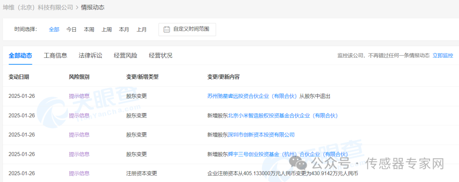Viewport: 459px width, 182px height.
Task: Open the 坤维（北京）科技有限公司 breadcrumb
Action: point(38,7)
